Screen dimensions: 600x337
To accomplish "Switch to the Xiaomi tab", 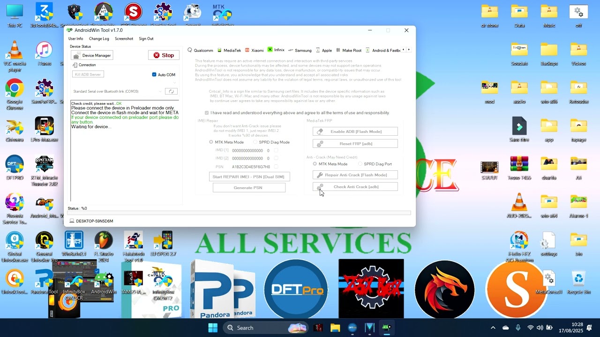I will (254, 50).
